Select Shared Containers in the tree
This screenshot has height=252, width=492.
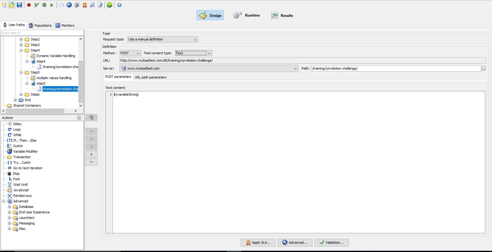pos(27,105)
